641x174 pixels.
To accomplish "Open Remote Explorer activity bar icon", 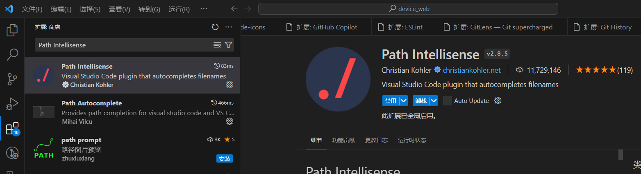I will tap(12, 153).
